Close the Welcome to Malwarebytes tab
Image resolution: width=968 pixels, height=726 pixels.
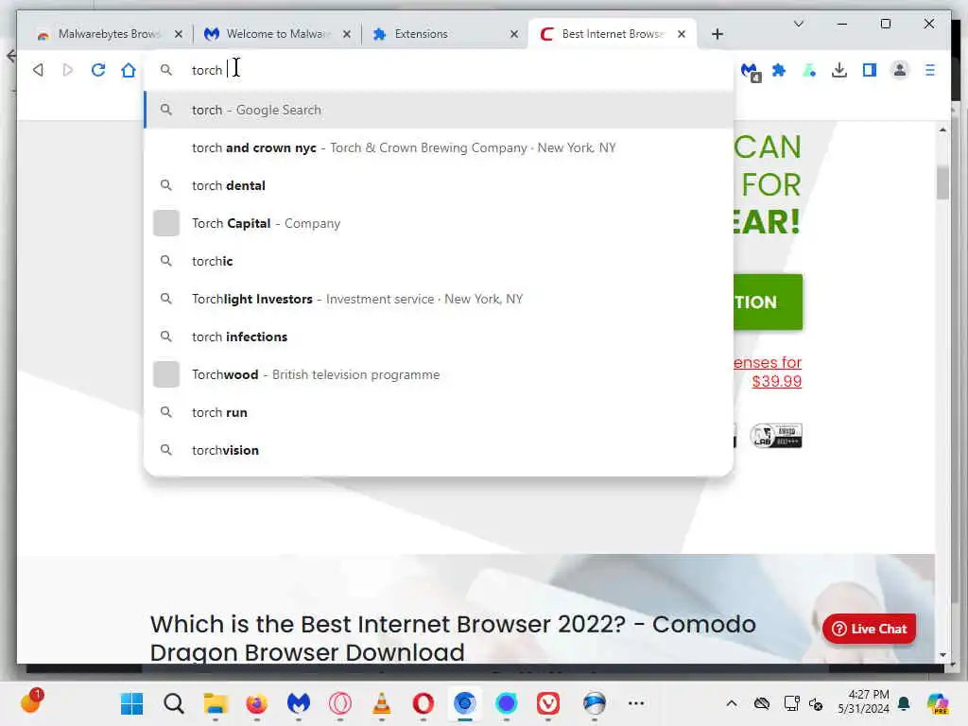pos(346,34)
